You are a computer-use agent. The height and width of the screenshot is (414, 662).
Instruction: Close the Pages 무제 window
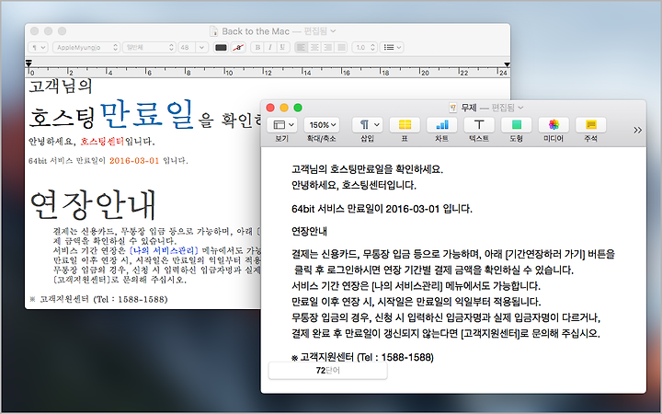270,108
